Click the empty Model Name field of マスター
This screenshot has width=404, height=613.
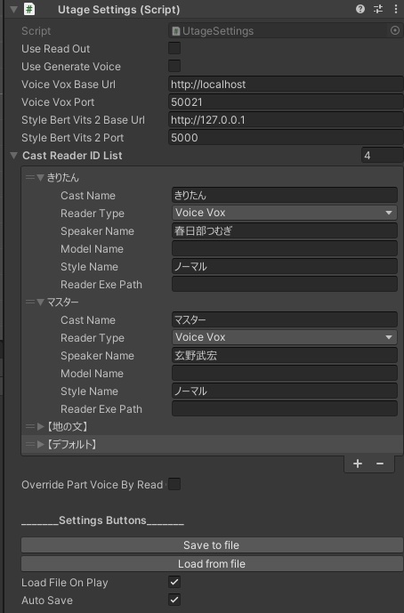[285, 374]
